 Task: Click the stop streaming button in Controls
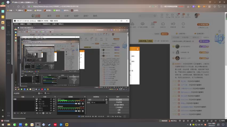[x=119, y=100]
